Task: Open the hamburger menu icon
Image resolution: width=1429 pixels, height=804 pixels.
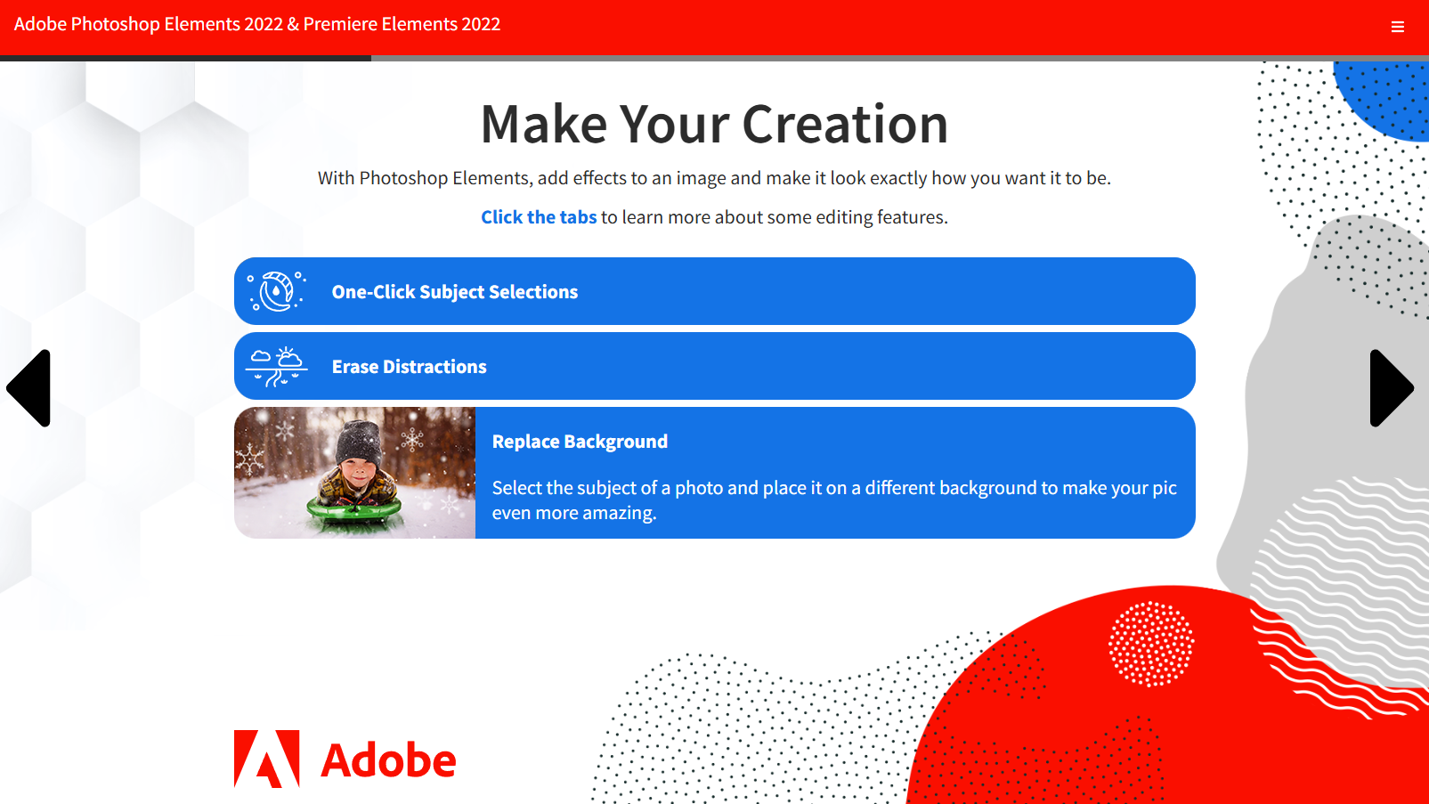Action: click(1398, 27)
